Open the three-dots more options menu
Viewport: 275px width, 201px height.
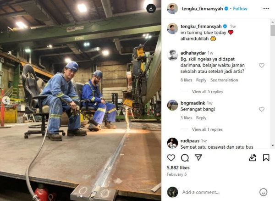tap(266, 9)
